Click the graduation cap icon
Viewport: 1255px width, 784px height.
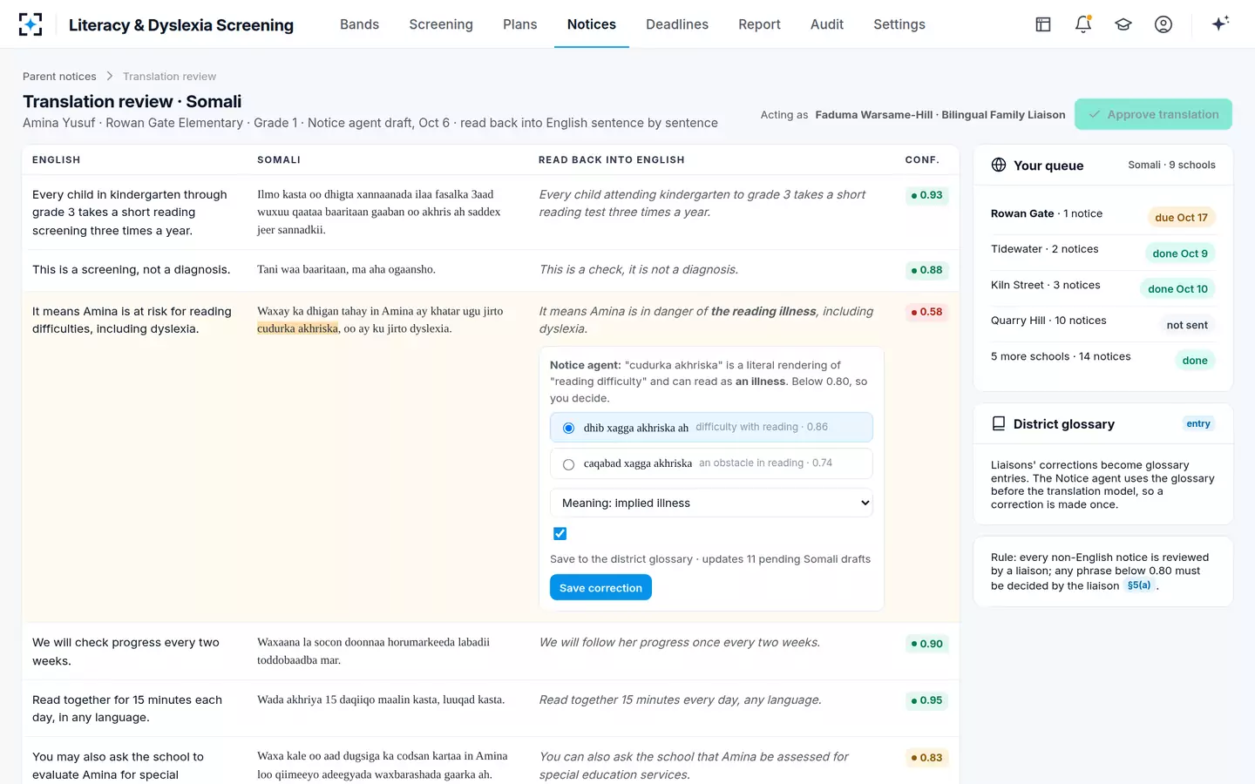click(x=1123, y=24)
